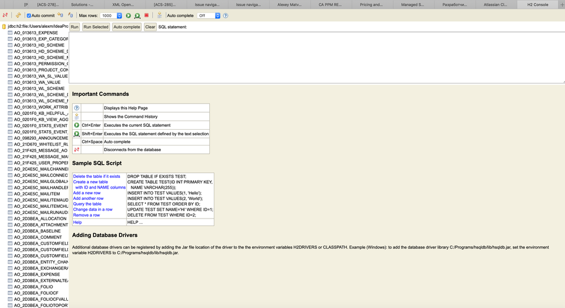Click the Clear button

[150, 27]
